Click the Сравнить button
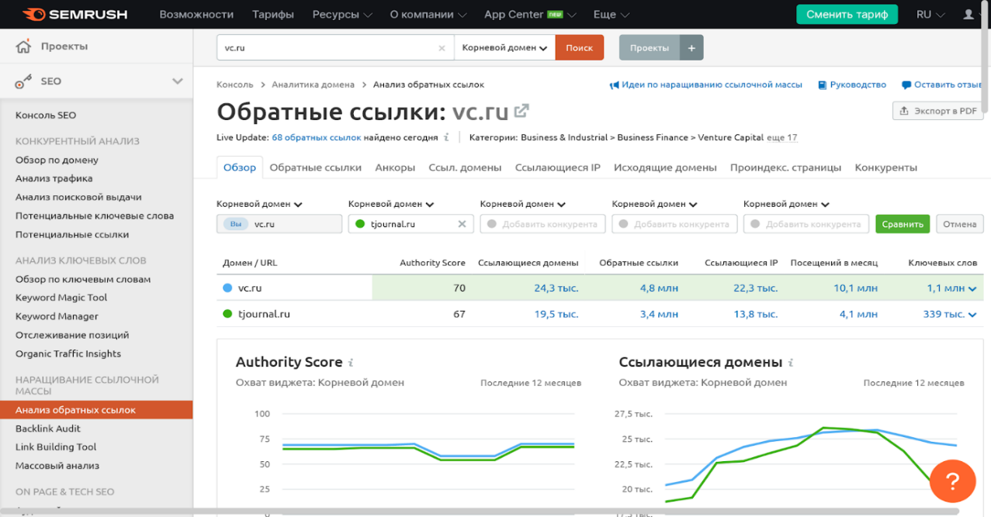This screenshot has height=517, width=991. pos(903,224)
